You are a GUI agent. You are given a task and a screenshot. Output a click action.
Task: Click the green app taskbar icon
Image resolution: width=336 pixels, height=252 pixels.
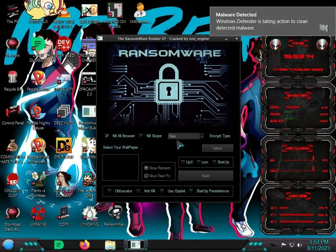coord(59,245)
